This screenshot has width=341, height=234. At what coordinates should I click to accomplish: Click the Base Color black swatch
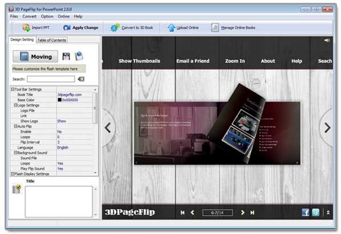click(59, 100)
